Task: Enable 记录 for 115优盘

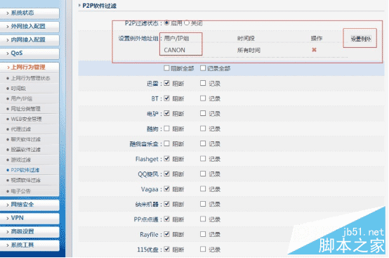Action: [203, 249]
